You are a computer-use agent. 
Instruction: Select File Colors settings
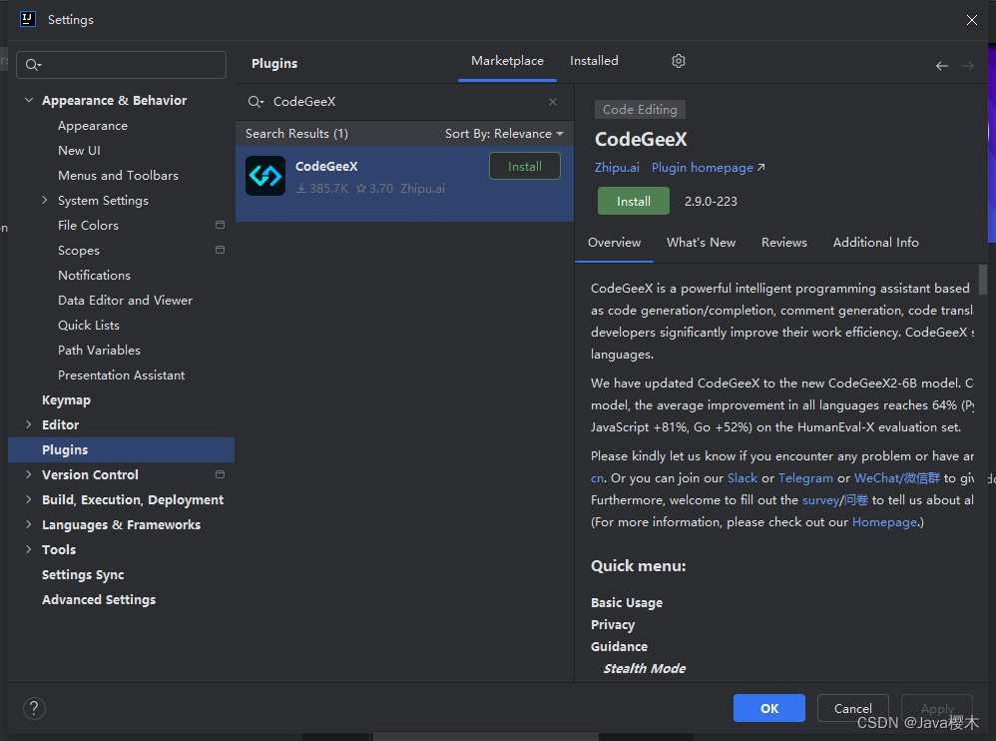pos(88,225)
